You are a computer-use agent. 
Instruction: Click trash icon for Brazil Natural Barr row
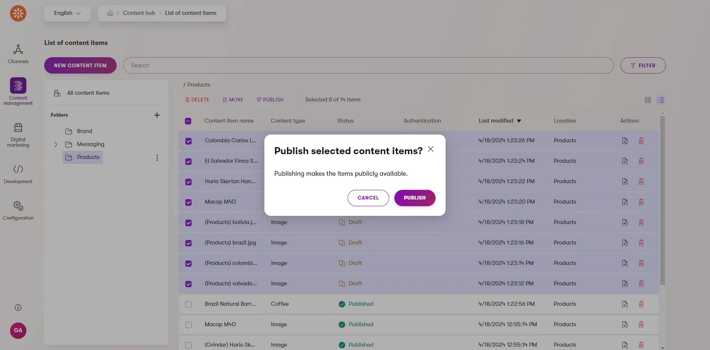641,304
